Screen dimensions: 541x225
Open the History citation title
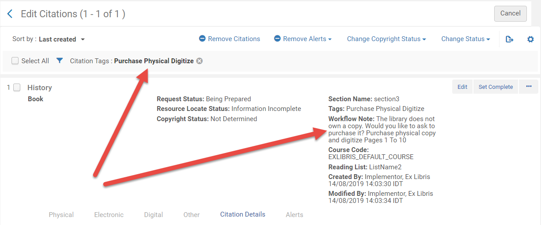click(x=40, y=88)
